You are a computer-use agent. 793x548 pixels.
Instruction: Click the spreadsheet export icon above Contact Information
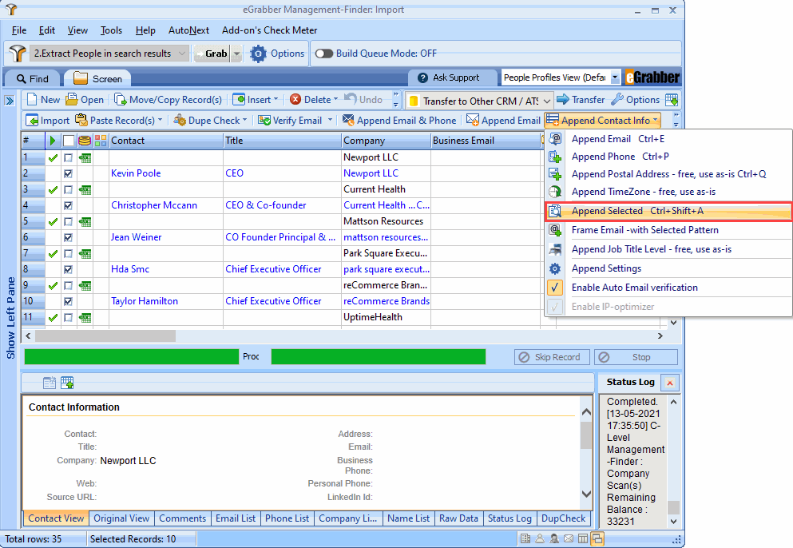pyautogui.click(x=67, y=383)
